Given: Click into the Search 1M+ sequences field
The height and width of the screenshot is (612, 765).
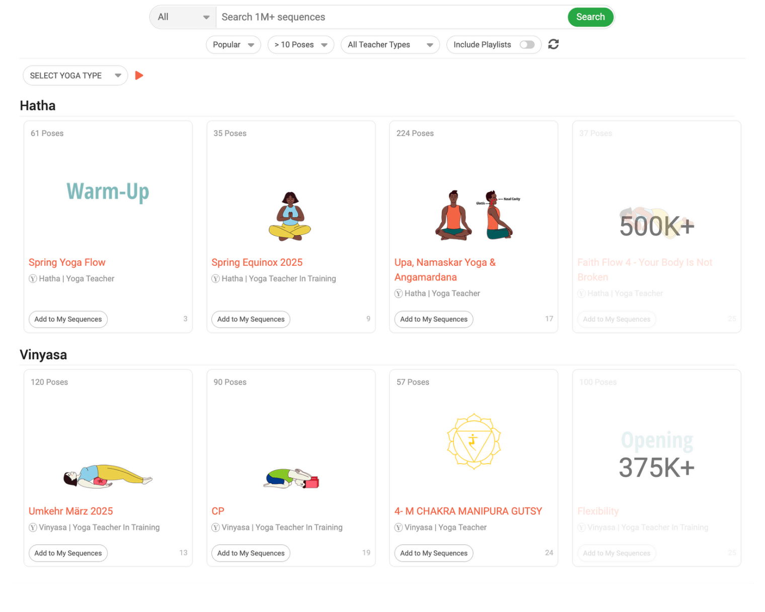Looking at the screenshot, I should pyautogui.click(x=352, y=17).
